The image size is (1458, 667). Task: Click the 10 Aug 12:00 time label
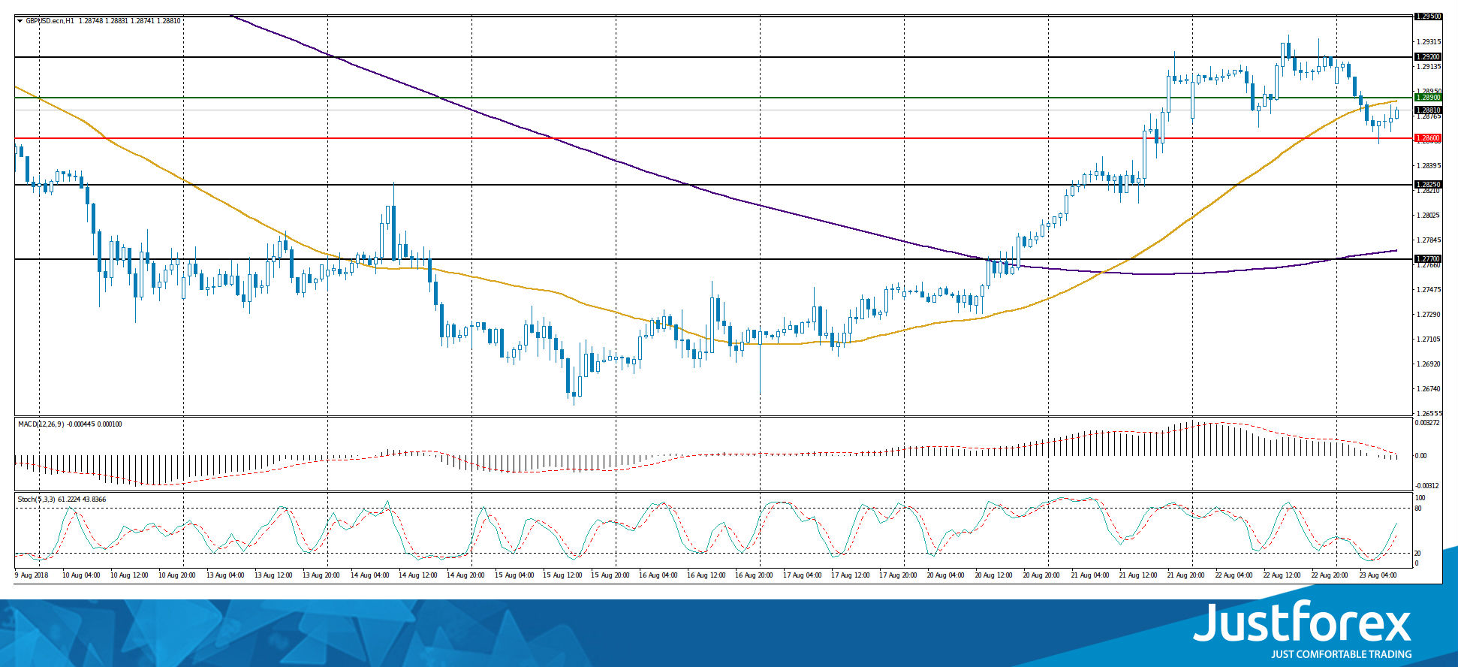[129, 575]
